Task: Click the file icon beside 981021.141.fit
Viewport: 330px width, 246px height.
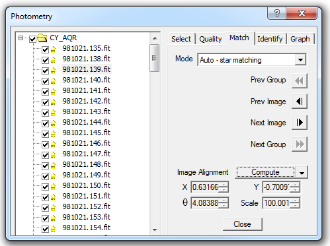Action: pos(53,92)
